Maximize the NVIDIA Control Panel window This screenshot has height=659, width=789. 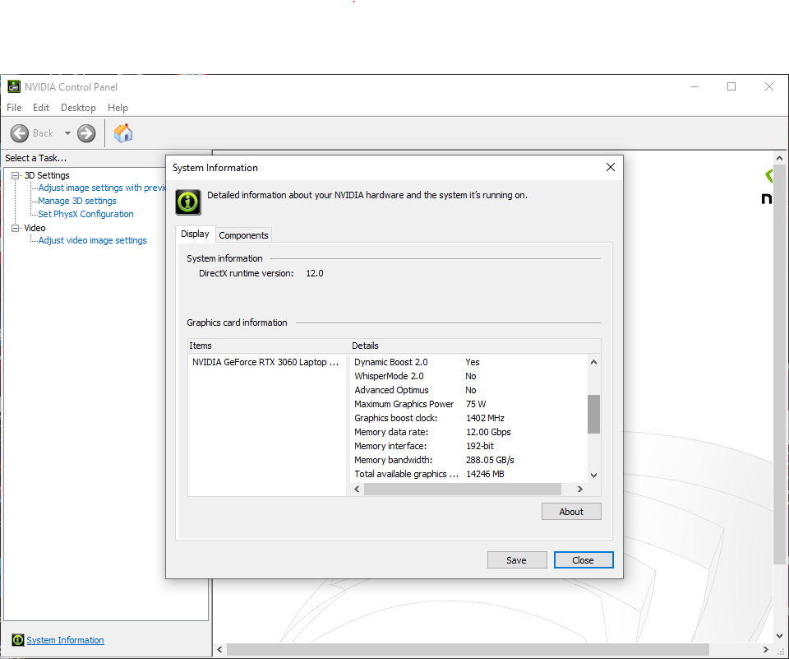(x=731, y=86)
